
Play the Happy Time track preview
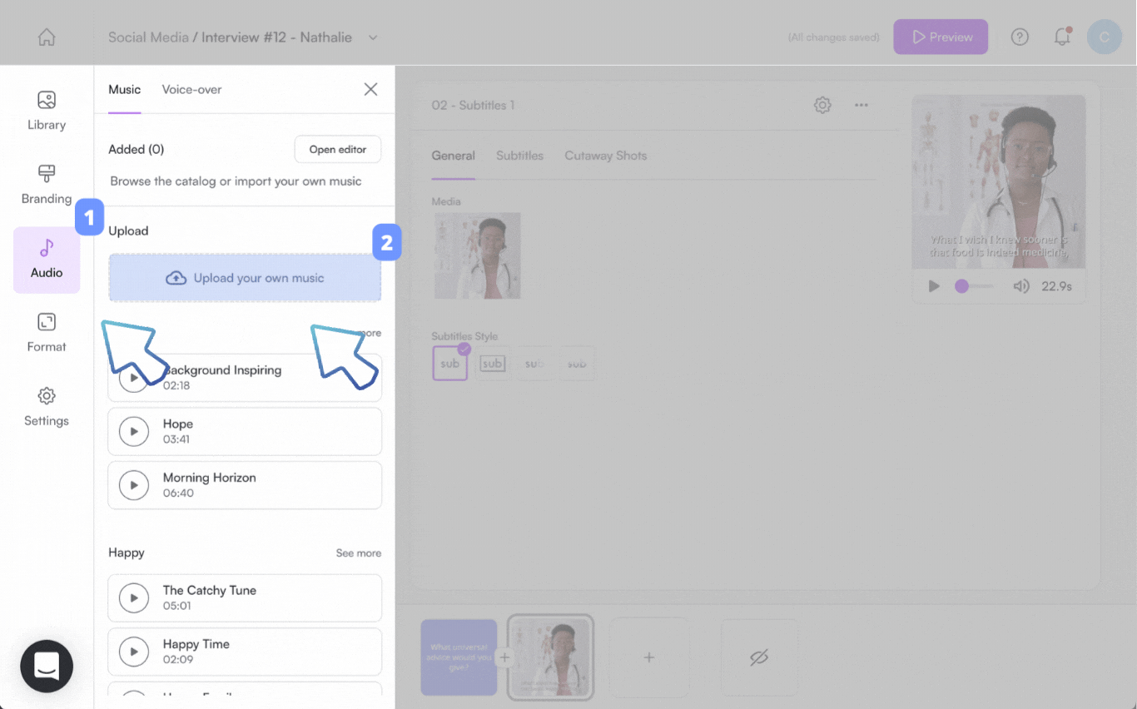click(134, 652)
